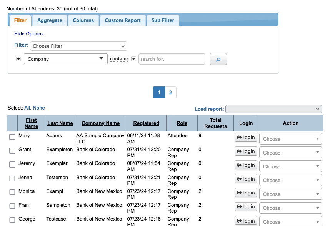Screen dimensions: 330x226
Task: Open the Load report dropdown
Action: click(273, 109)
